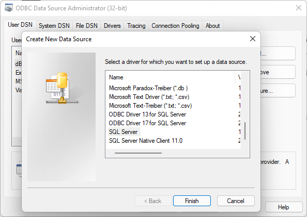Go to the Tracing tab
Screen dimensions: 307x217
pyautogui.click(x=136, y=26)
